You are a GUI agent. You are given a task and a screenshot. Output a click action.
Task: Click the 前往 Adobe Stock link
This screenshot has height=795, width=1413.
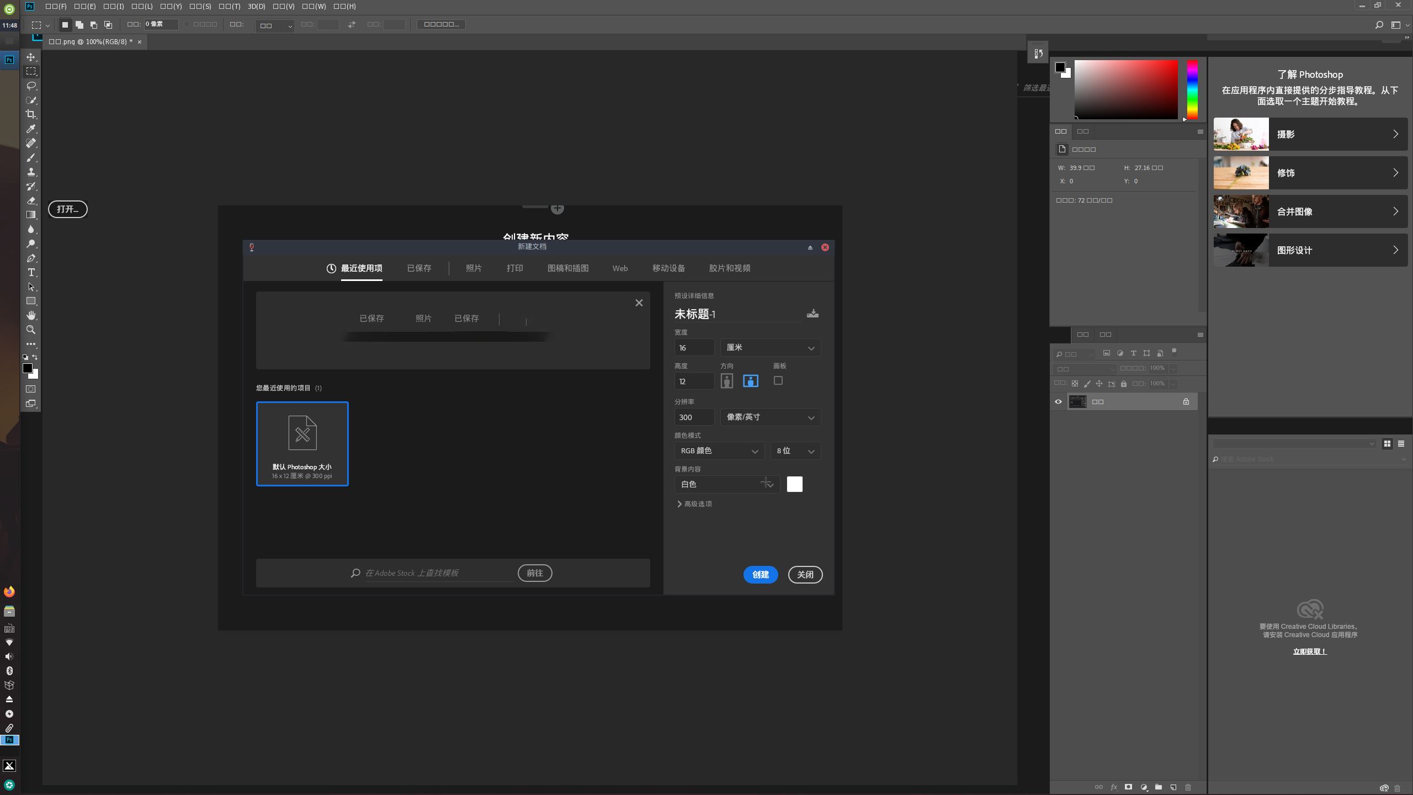(x=535, y=573)
